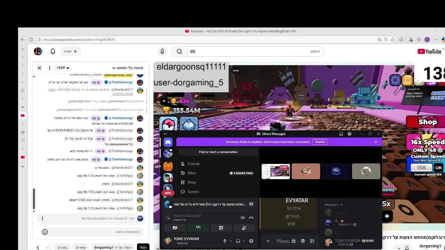Click the YouTube Create button

tap(70, 51)
